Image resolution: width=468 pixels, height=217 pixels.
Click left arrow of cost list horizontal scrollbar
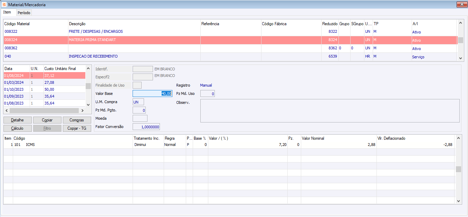[7, 110]
